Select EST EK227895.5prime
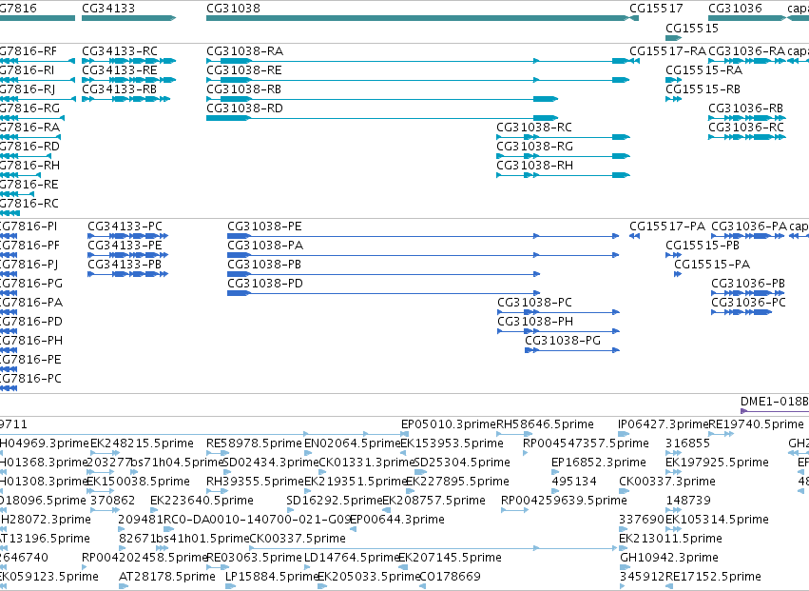This screenshot has height=591, width=809. click(410, 491)
